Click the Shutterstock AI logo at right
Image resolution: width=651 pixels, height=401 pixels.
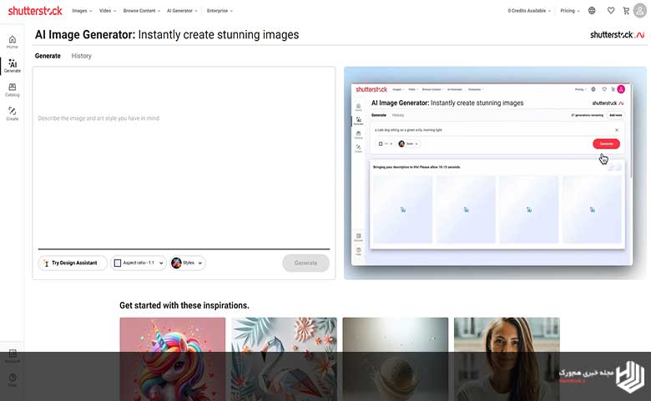(x=618, y=35)
